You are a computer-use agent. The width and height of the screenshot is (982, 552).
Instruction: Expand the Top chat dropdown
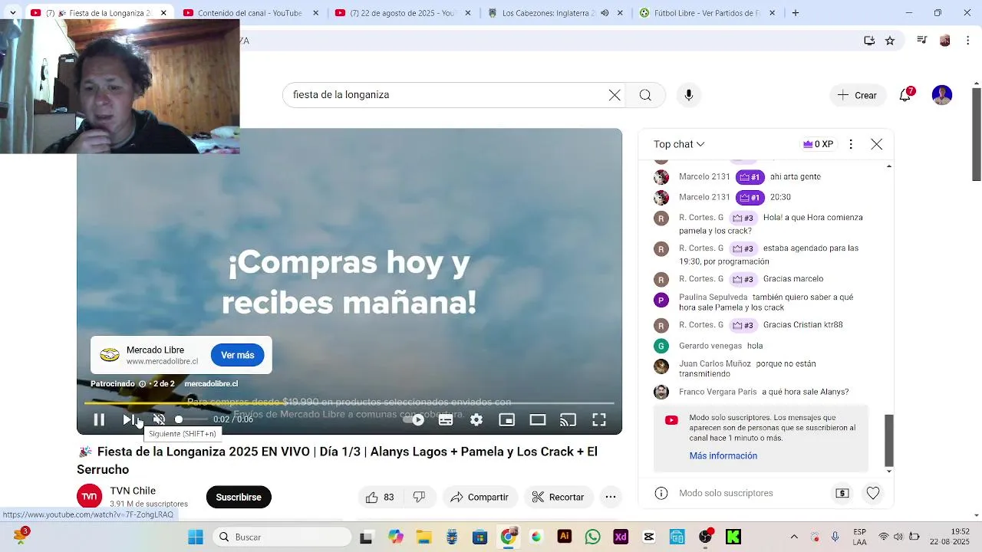(x=679, y=144)
